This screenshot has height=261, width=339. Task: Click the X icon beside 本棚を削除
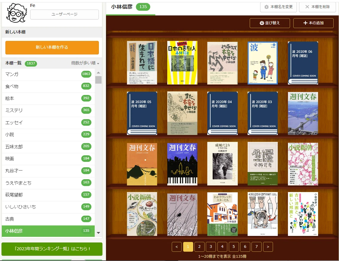pos(307,7)
